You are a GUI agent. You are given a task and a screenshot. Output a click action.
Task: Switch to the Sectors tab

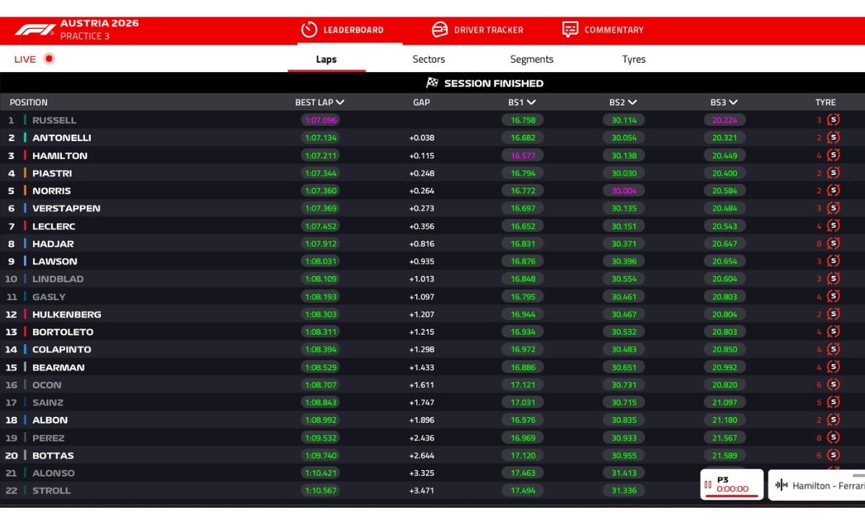coord(429,59)
